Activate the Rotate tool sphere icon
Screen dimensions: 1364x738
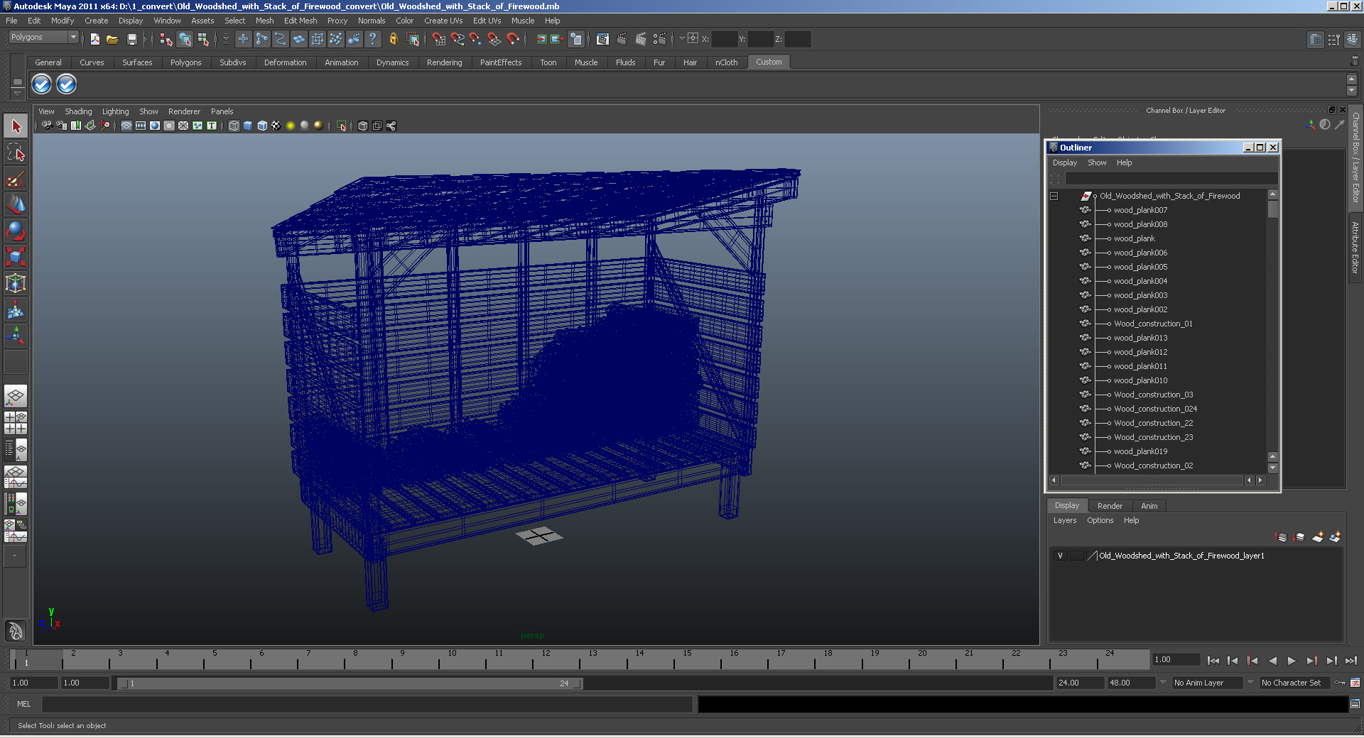coord(16,231)
